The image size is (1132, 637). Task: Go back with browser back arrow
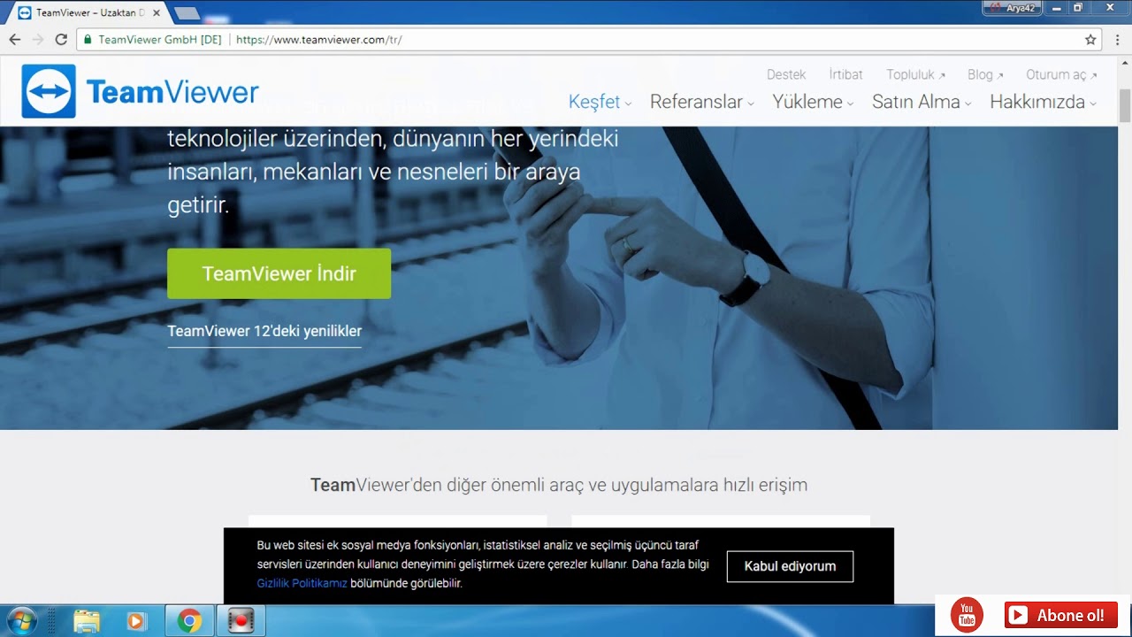(14, 40)
